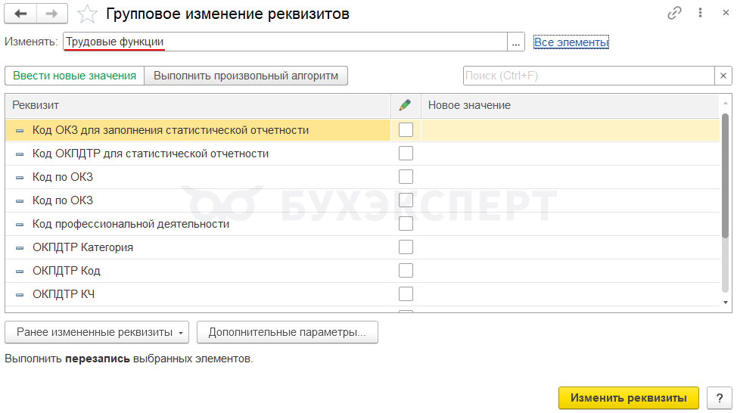Open the Все элементы link
737x413 pixels.
coord(571,42)
